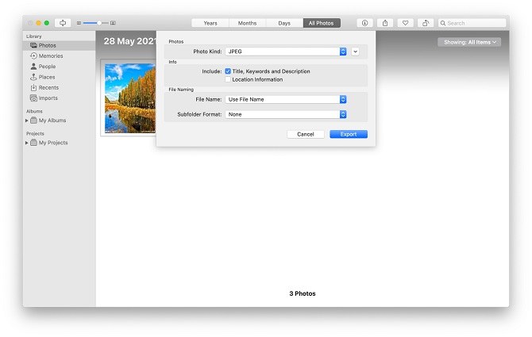Click the thumbnail zoom slider
The image size is (532, 337).
click(x=95, y=23)
